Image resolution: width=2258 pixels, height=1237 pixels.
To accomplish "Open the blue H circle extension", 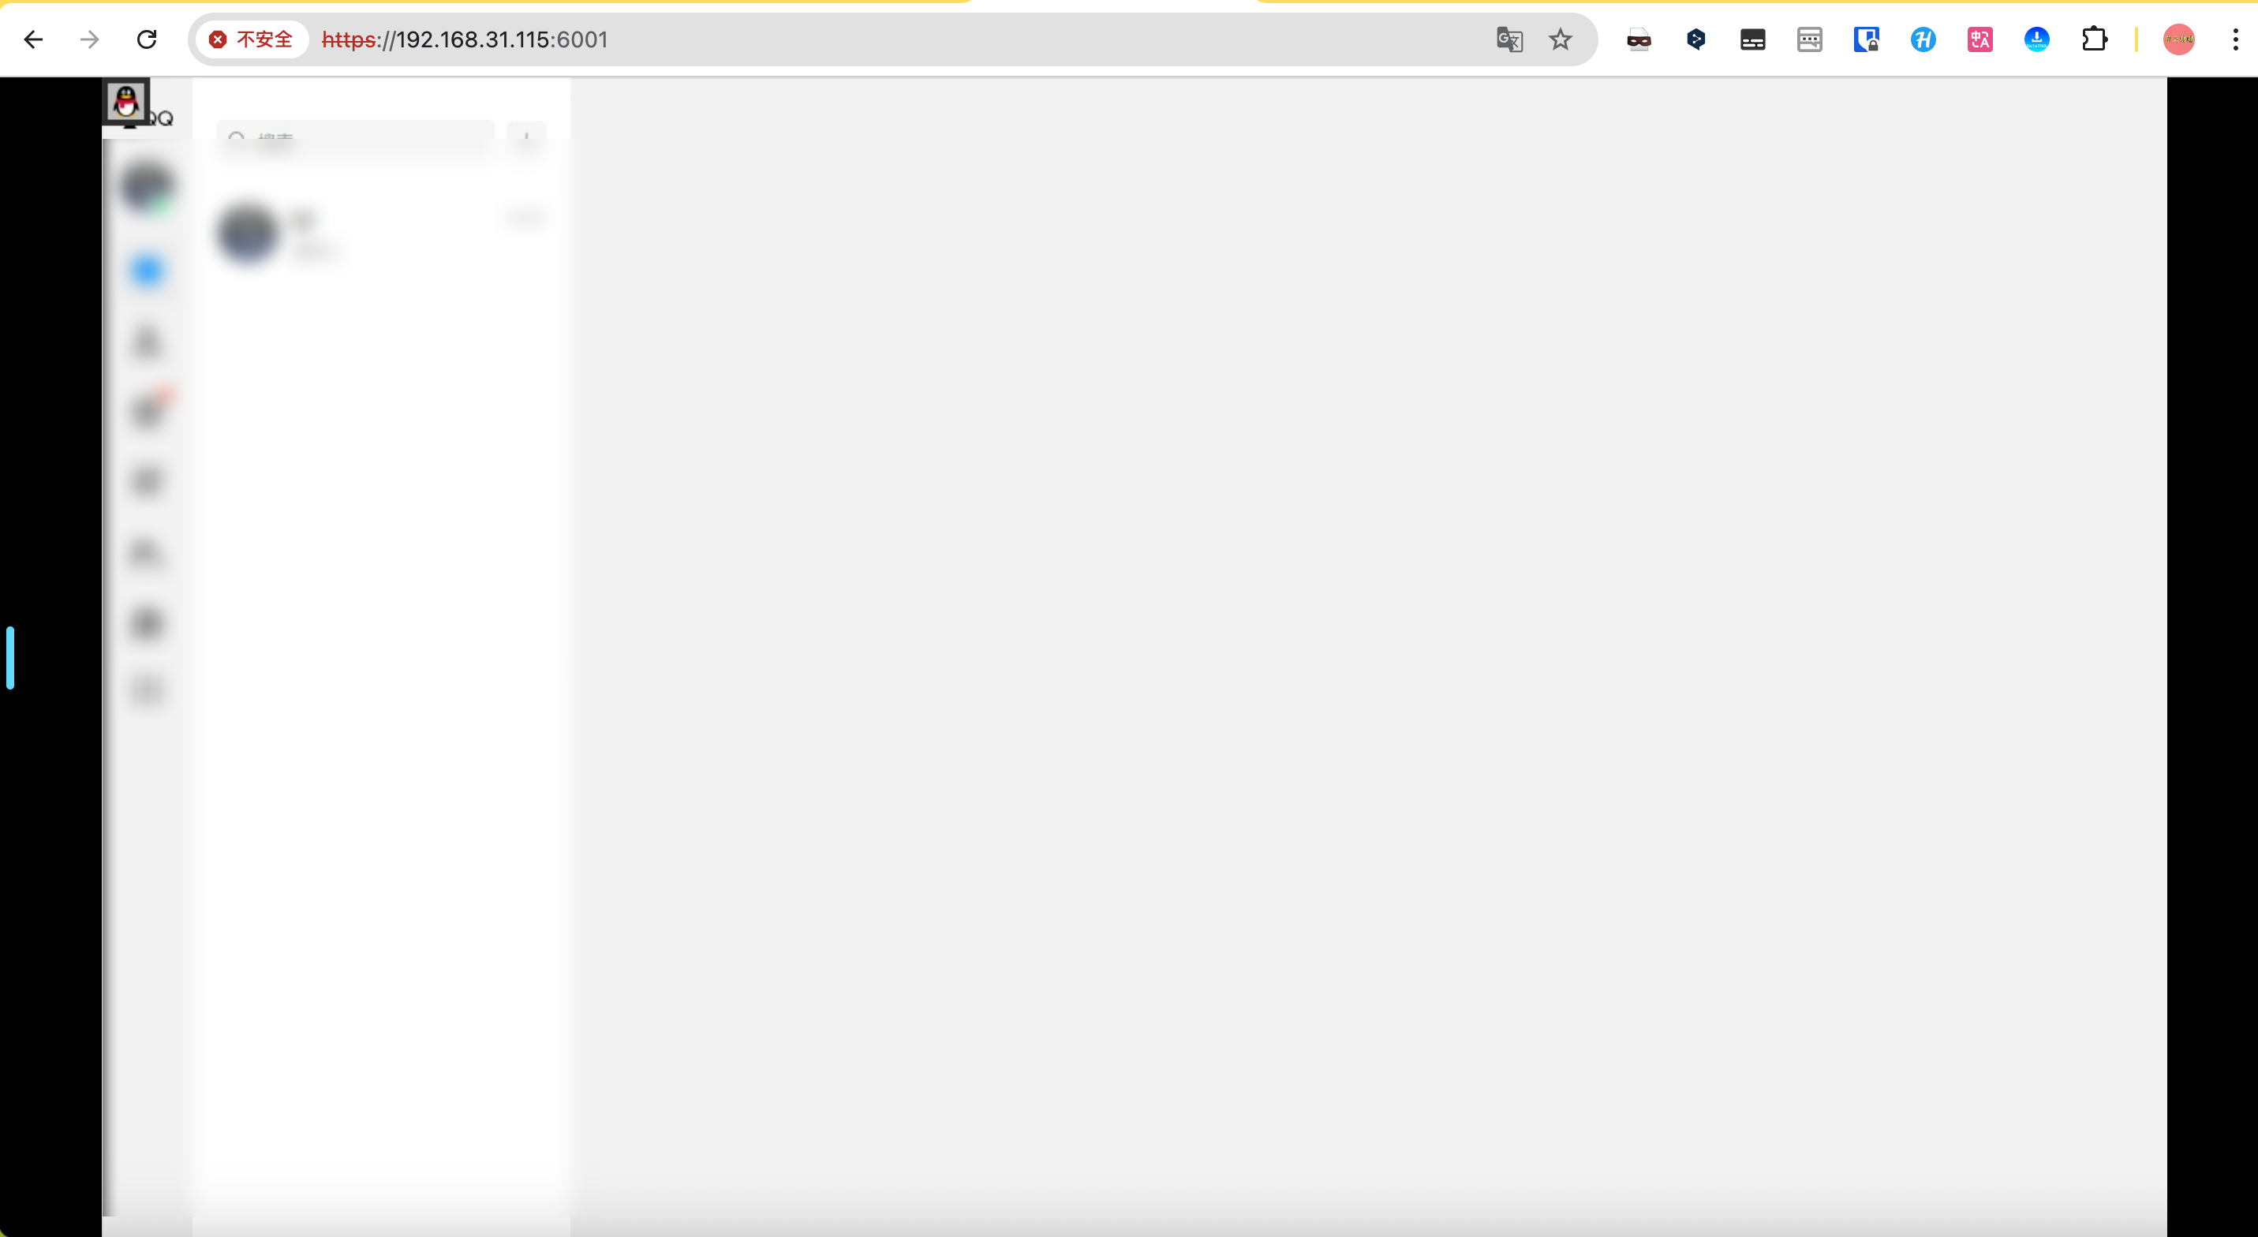I will (x=1922, y=39).
